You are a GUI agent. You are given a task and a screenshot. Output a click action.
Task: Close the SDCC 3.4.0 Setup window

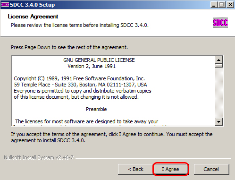click(x=230, y=5)
